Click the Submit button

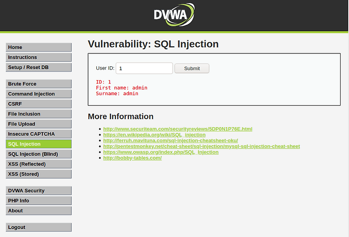tap(192, 68)
